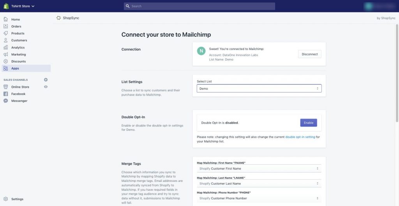The image size is (399, 206).
Task: Open the PHONE Customer Phone Number dropdown
Action: (259, 198)
